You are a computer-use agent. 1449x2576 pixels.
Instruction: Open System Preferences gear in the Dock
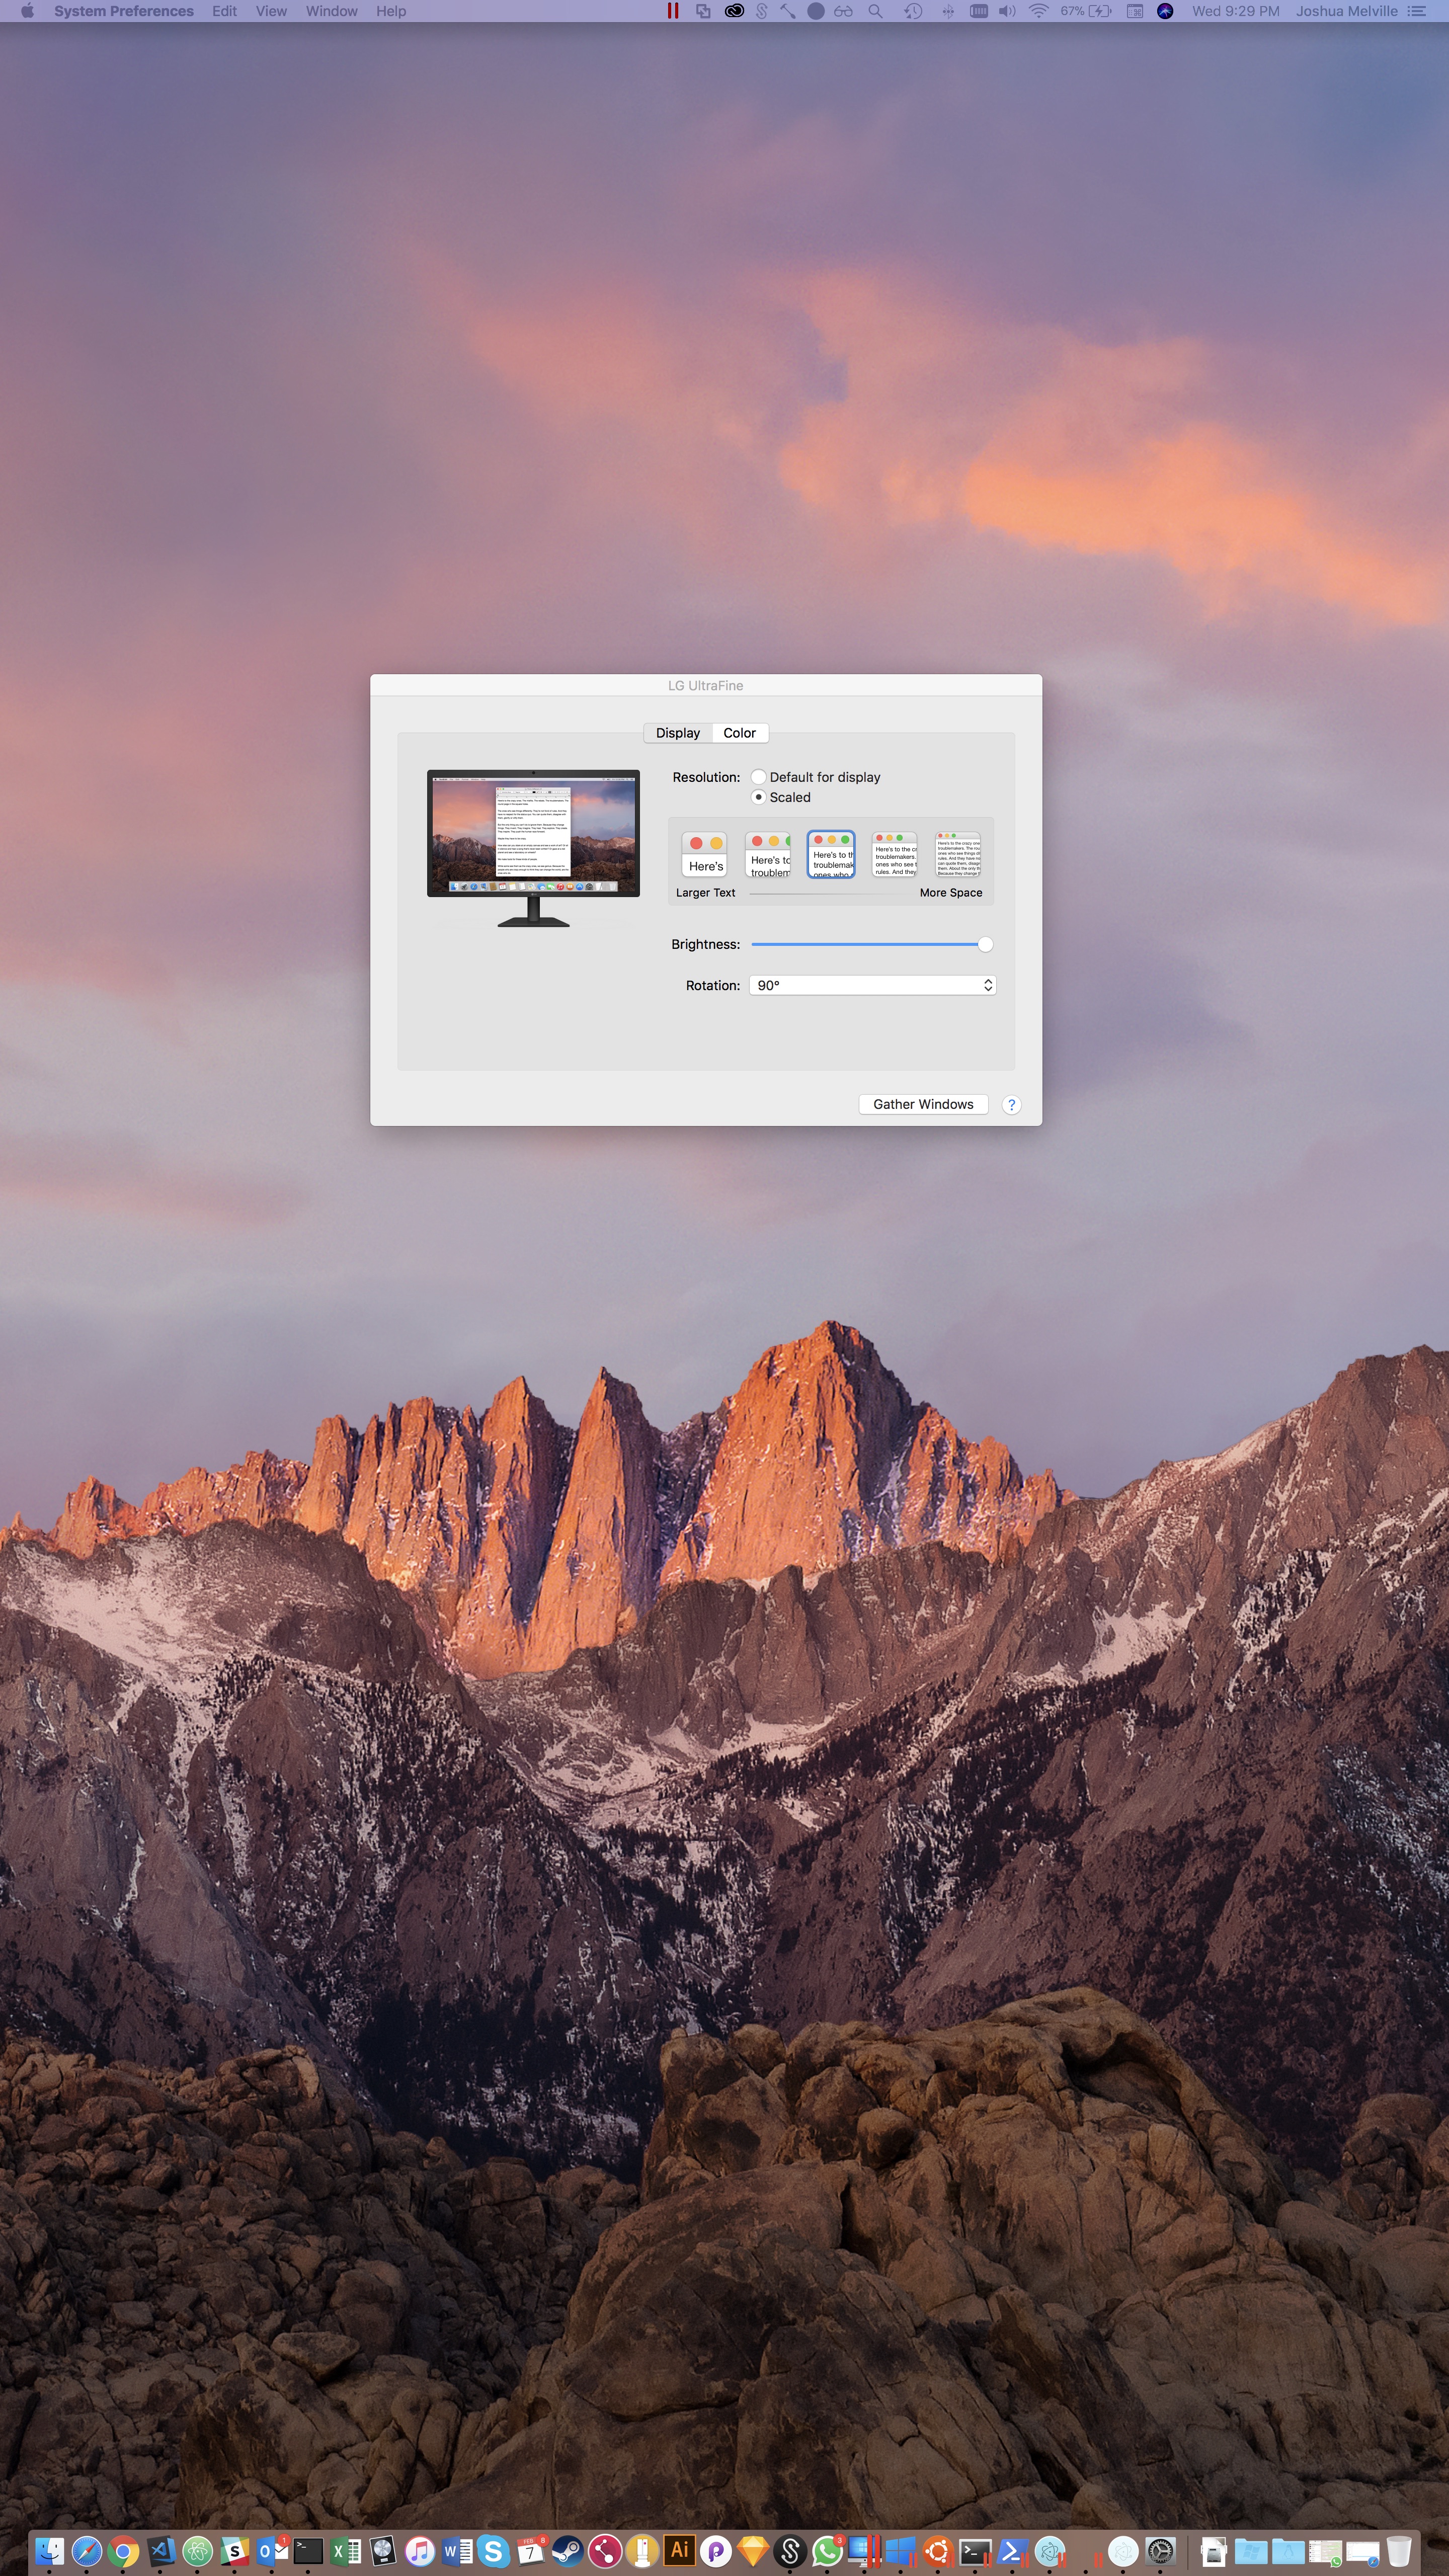click(1161, 2551)
